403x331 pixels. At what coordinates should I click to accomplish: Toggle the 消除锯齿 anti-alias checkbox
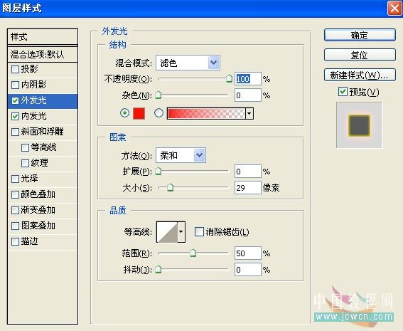tap(199, 231)
